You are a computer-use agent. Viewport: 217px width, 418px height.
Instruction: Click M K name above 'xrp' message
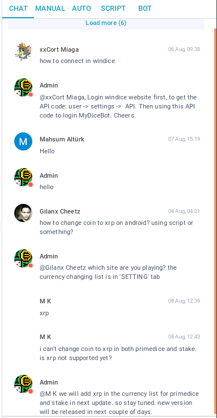[x=45, y=301]
